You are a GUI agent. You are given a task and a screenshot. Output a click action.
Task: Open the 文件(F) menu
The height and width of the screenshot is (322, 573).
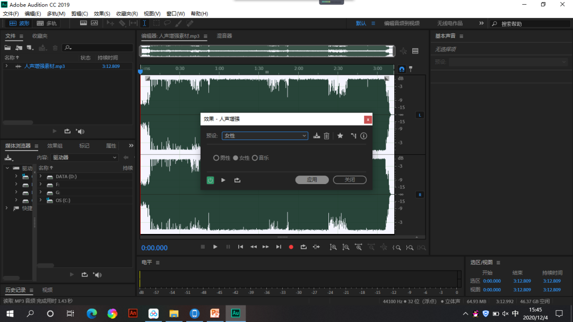click(11, 13)
